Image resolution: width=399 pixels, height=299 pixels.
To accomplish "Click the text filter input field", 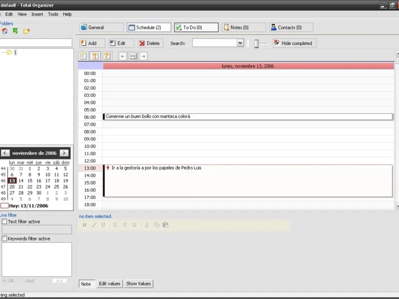I will coord(36,230).
